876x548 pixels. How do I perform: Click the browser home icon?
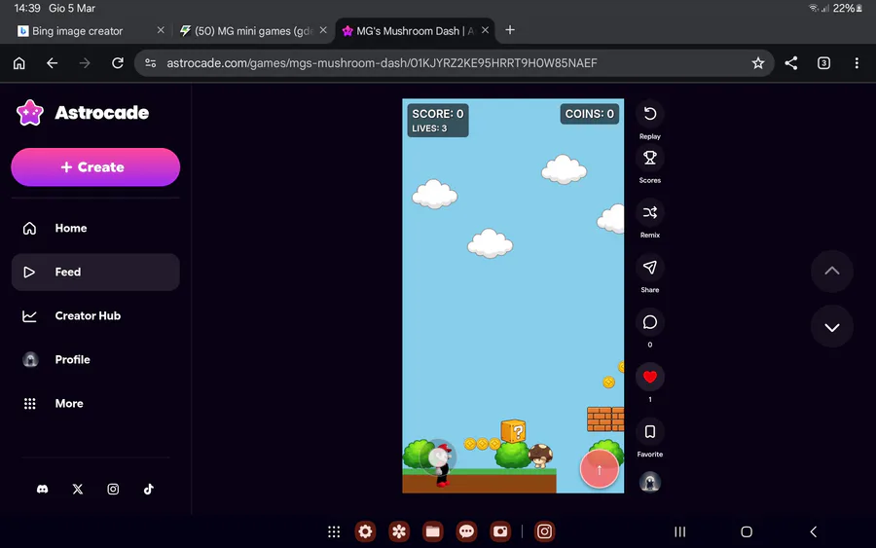[x=19, y=63]
